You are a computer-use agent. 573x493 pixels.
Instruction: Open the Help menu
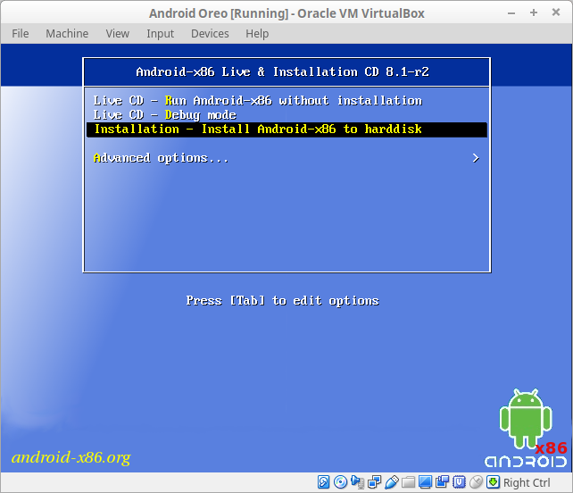point(257,34)
